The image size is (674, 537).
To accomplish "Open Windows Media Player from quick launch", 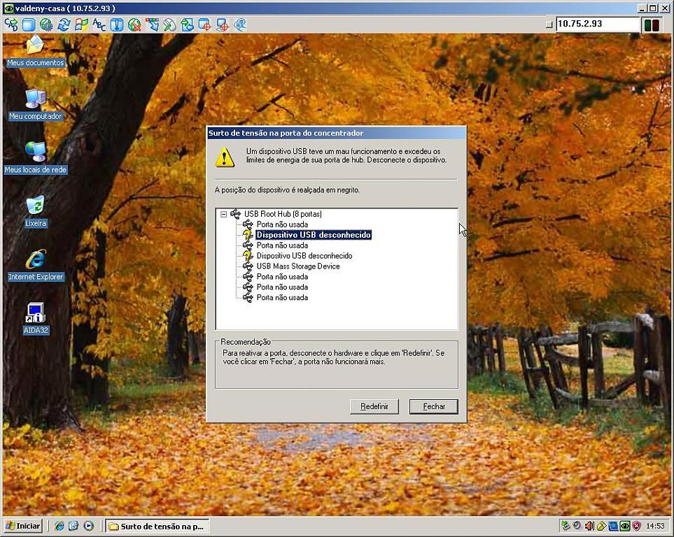I will click(89, 526).
